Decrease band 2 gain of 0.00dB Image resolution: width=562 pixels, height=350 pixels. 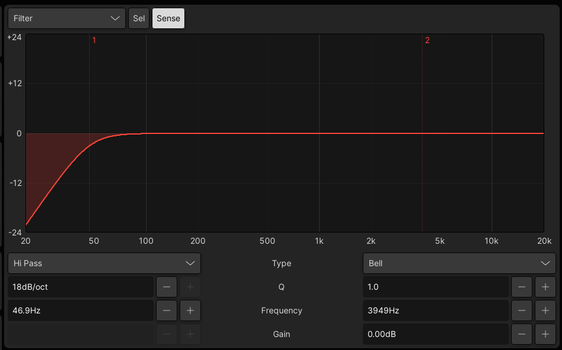point(521,334)
